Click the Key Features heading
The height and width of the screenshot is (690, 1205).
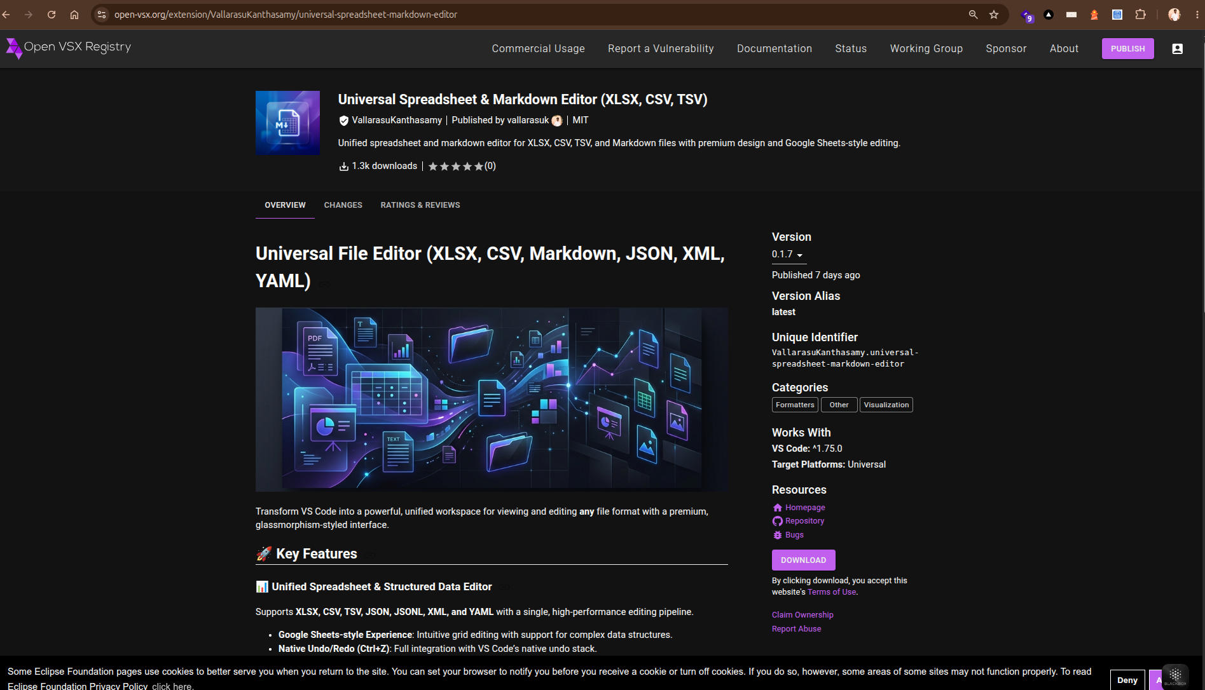(x=317, y=554)
